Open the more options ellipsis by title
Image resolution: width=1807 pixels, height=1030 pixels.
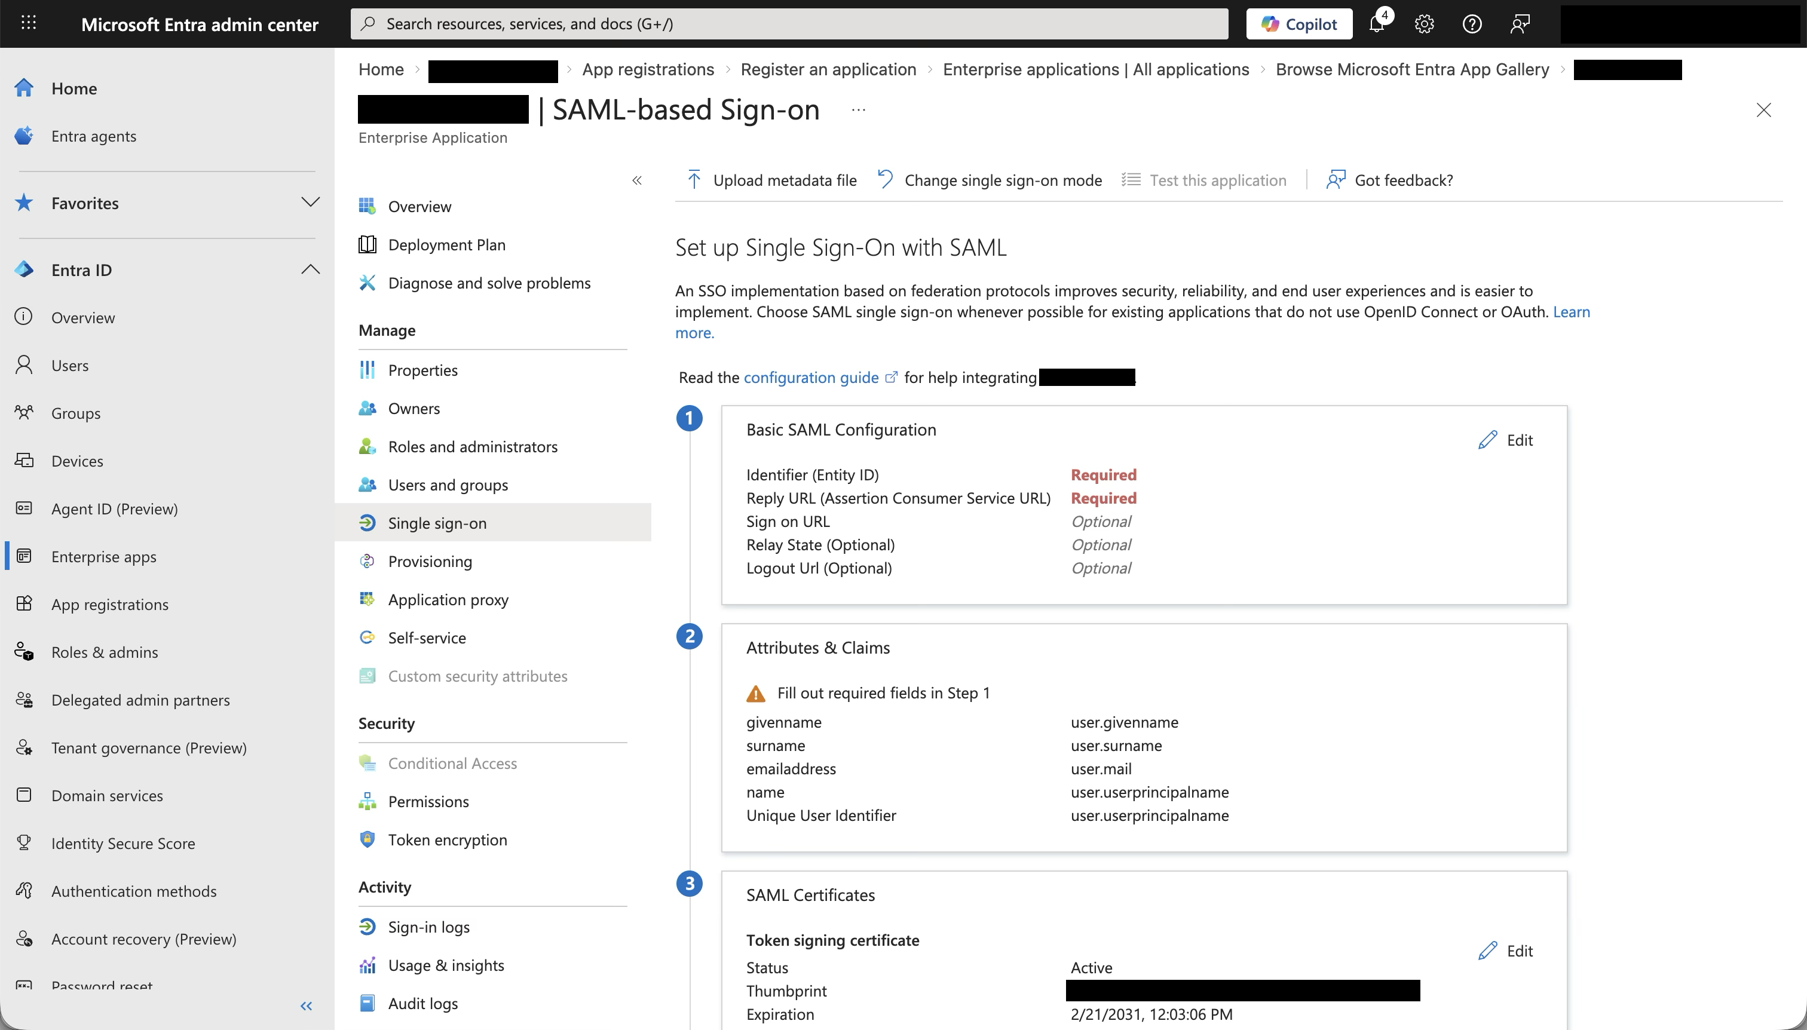[858, 110]
